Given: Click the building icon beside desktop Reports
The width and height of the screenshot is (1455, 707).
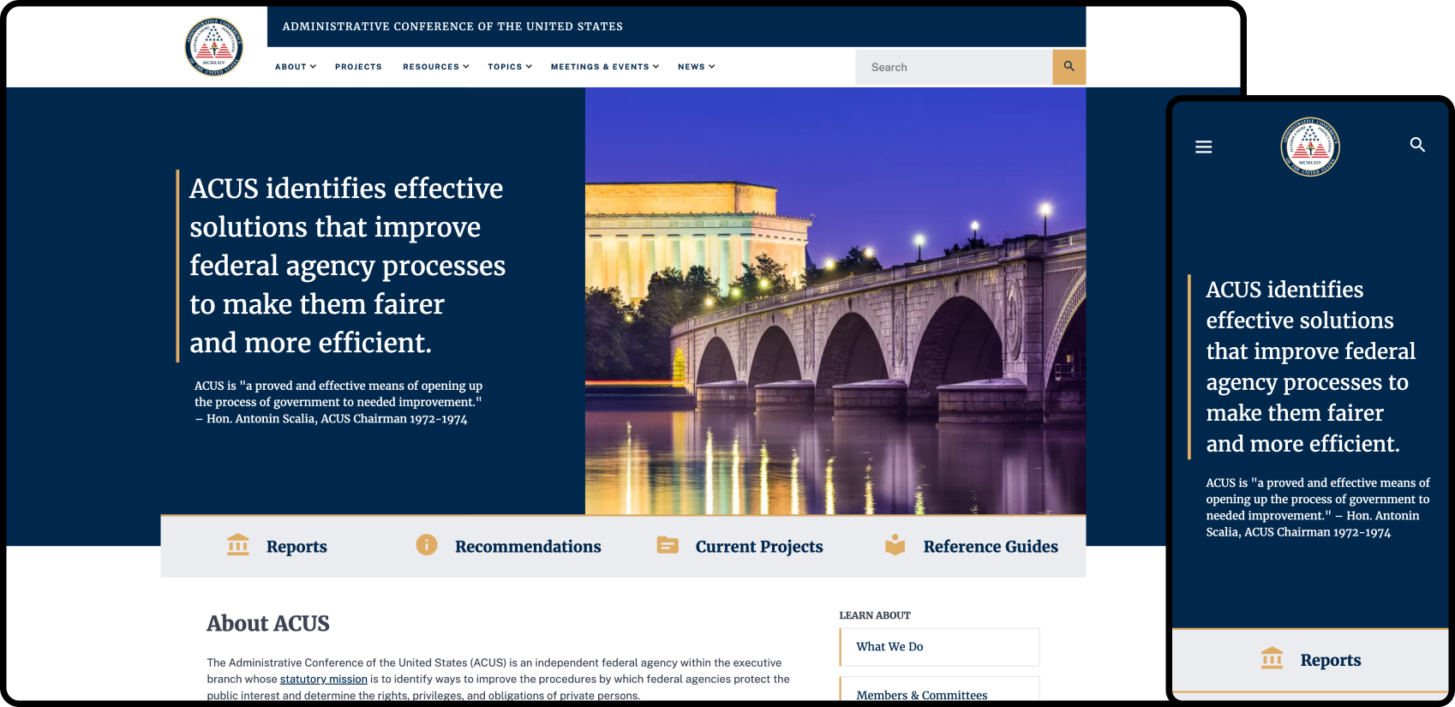Looking at the screenshot, I should [x=238, y=545].
